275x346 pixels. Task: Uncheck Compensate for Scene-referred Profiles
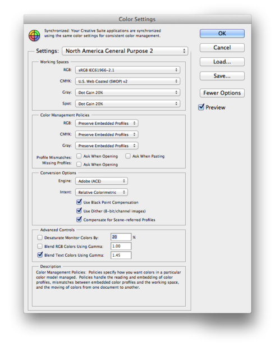coord(79,219)
